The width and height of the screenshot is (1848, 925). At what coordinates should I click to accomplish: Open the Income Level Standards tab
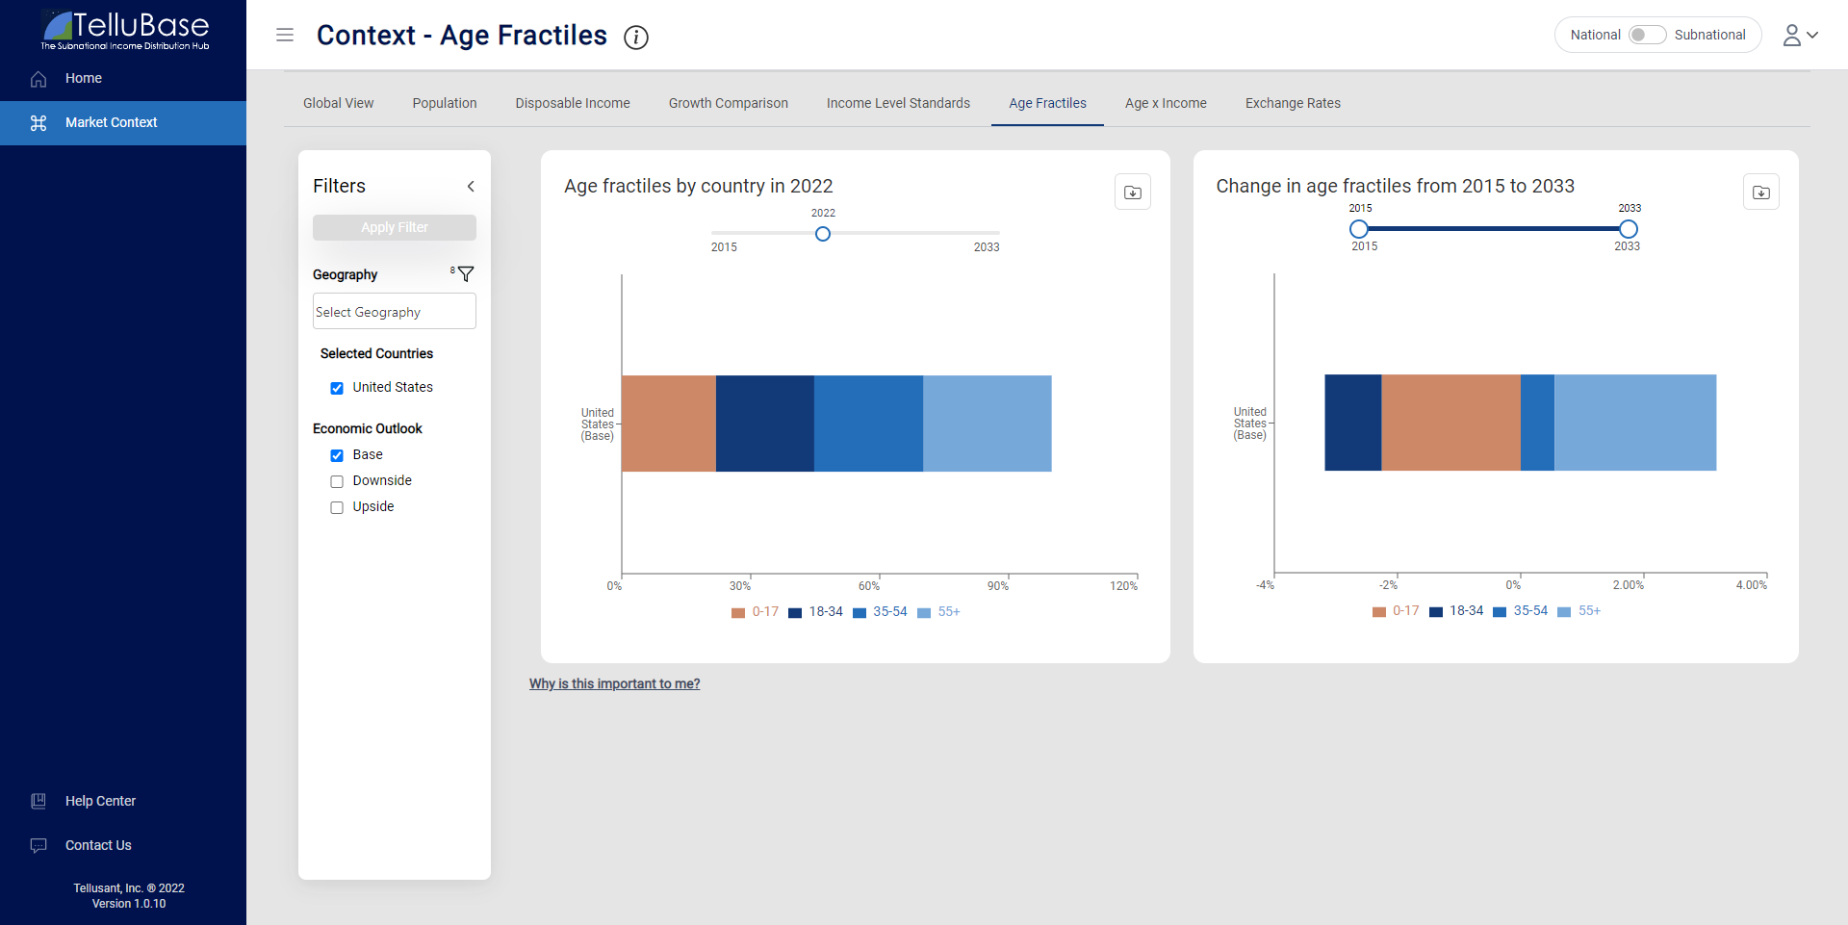point(898,103)
